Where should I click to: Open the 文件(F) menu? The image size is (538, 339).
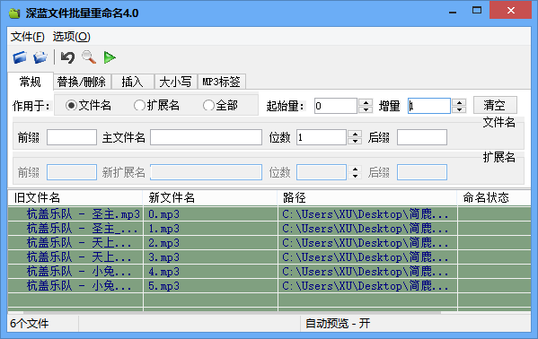coord(28,37)
